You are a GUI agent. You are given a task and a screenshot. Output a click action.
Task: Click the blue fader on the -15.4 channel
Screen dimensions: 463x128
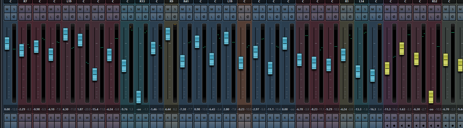pyautogui.click(x=95, y=74)
